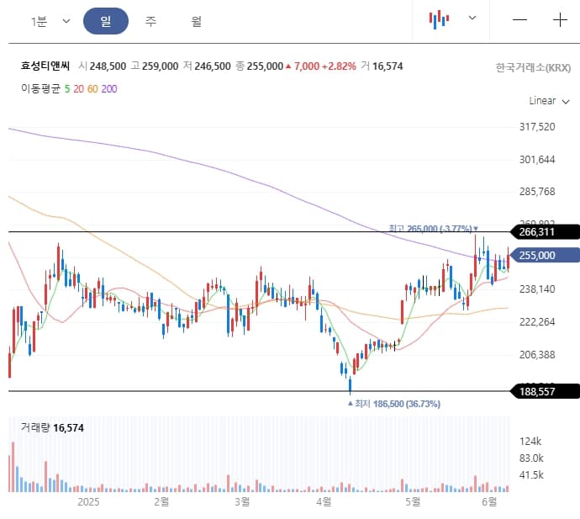Open the 1분 minute interval dropdown

tap(50, 21)
